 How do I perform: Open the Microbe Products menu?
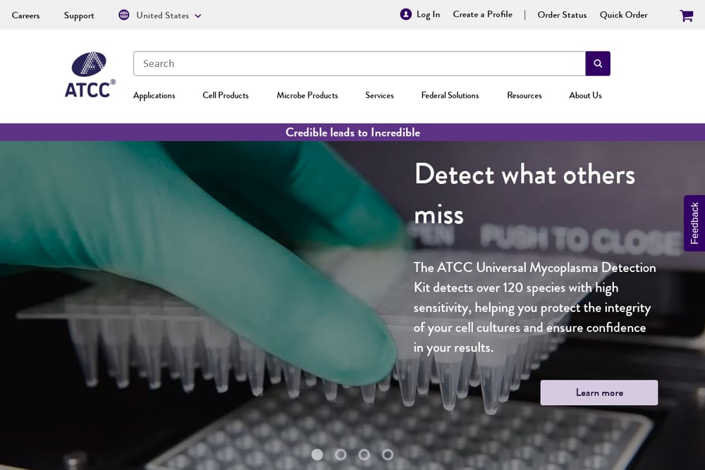point(307,95)
